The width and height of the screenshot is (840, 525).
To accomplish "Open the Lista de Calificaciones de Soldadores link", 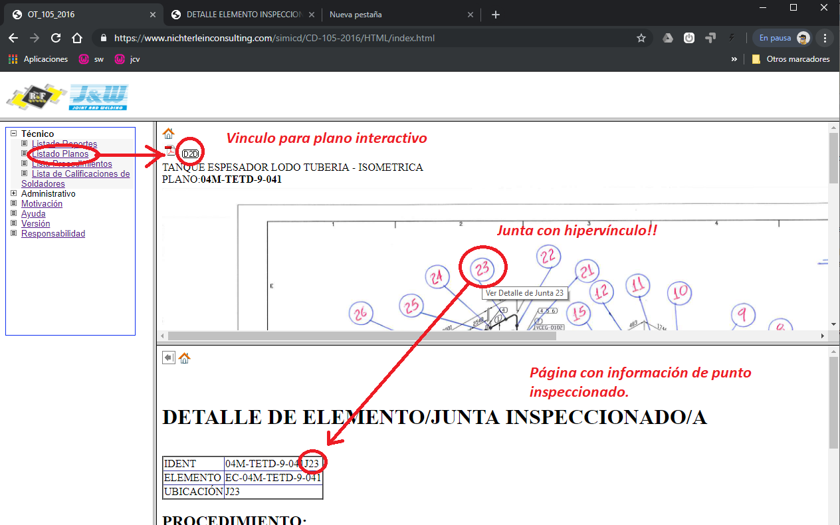I will [80, 174].
